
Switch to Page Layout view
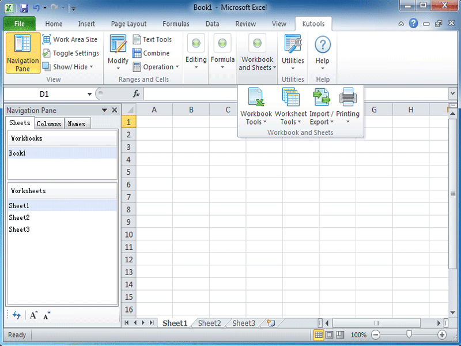[x=329, y=335]
